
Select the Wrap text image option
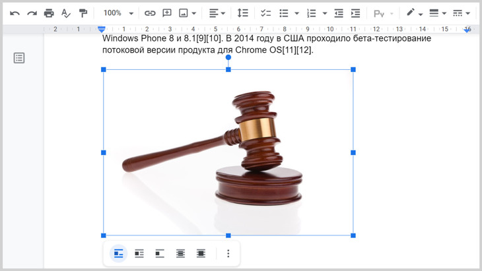[139, 253]
